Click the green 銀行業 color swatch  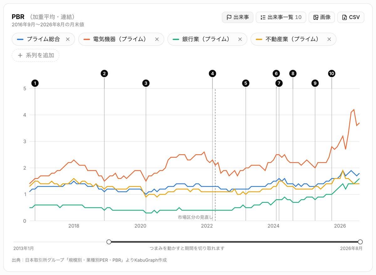point(176,39)
